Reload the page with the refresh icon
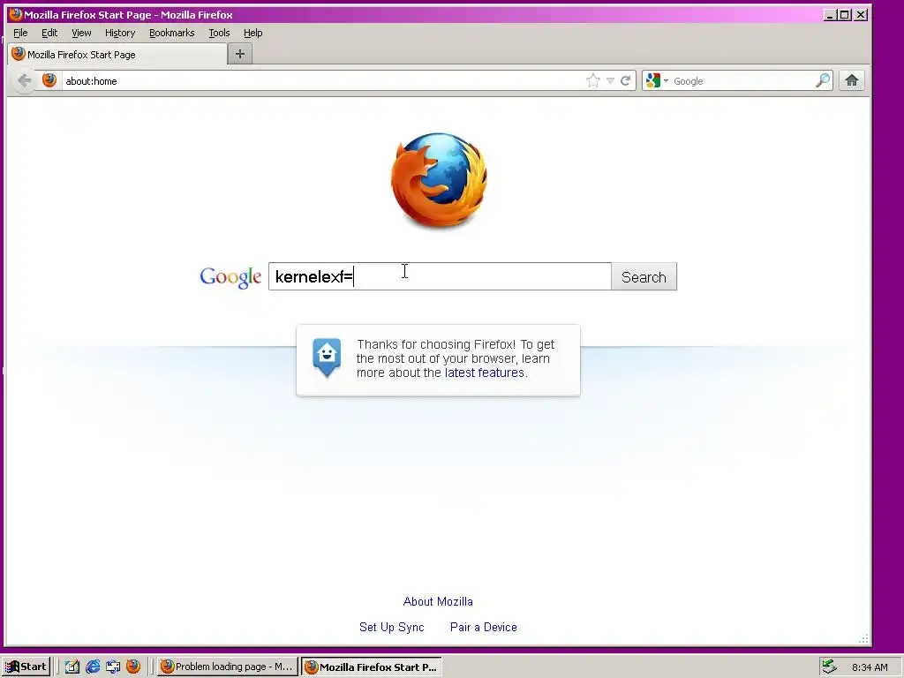The height and width of the screenshot is (678, 904). (x=626, y=80)
